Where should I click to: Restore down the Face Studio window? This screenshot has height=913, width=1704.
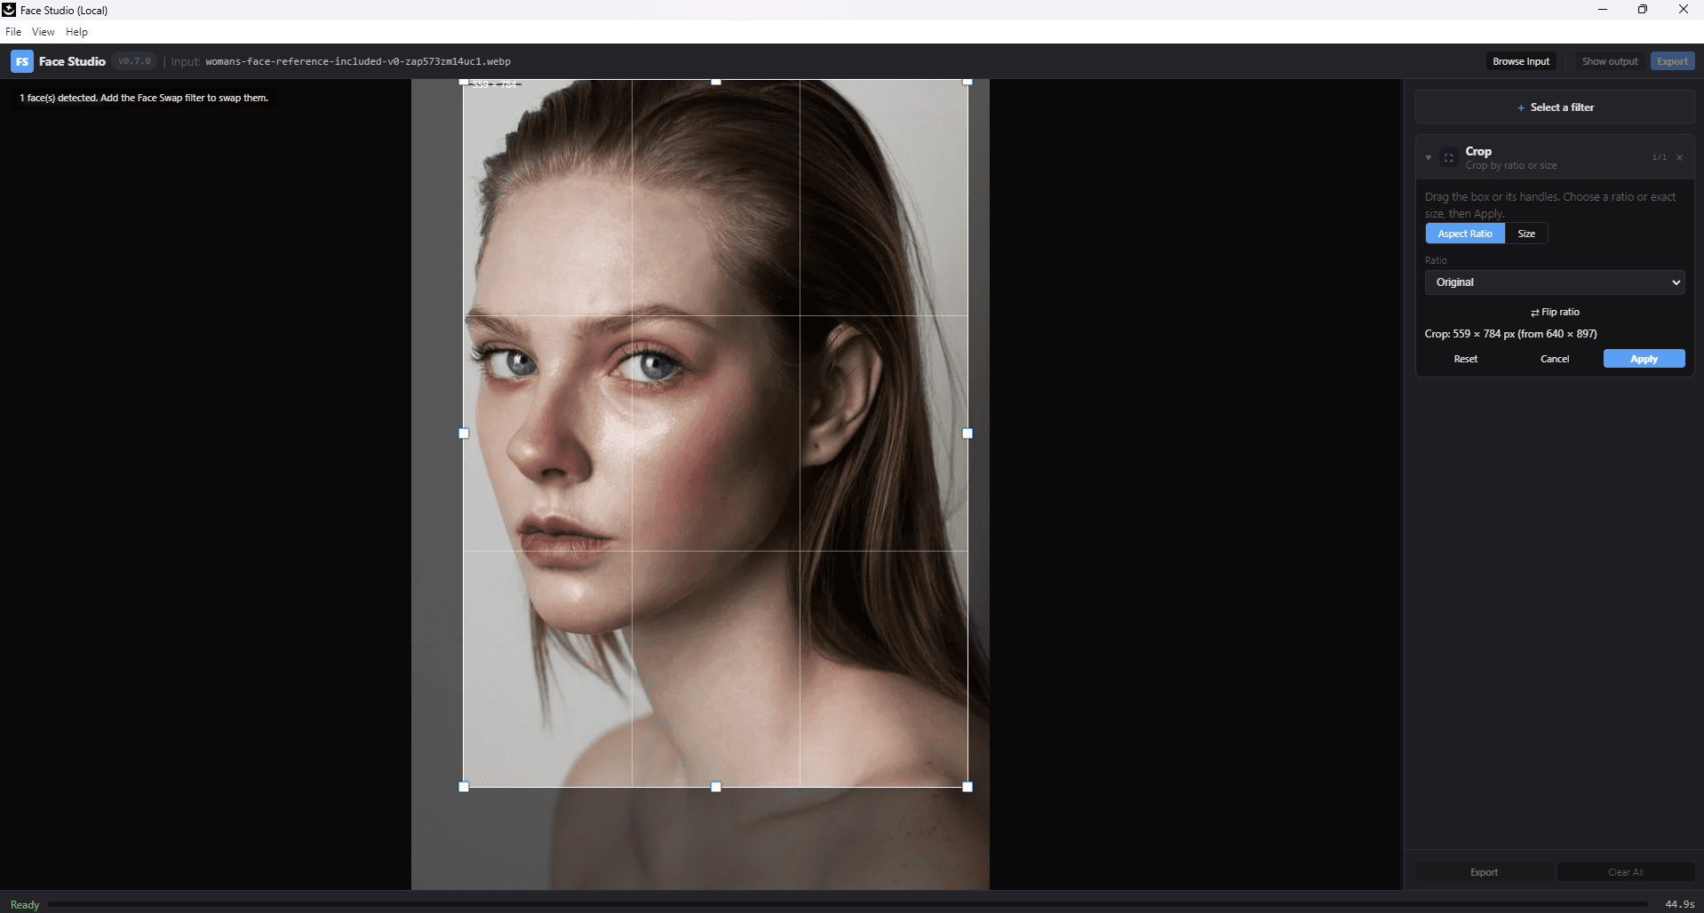pos(1643,10)
